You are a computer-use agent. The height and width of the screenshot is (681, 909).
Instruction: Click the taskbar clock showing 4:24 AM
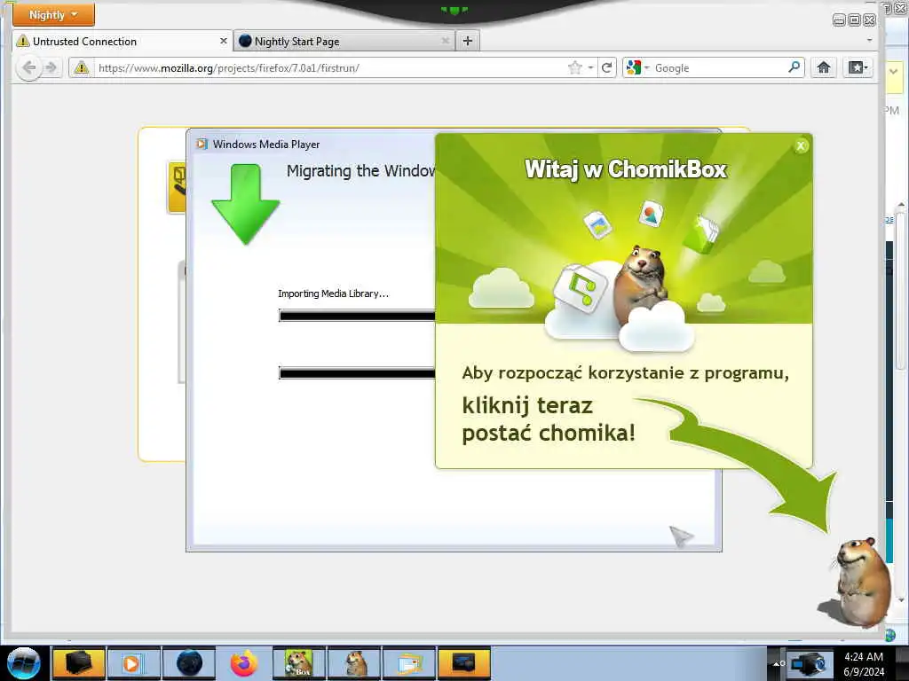tap(864, 663)
